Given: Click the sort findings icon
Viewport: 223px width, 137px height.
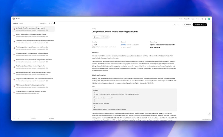Looking at the screenshot, I should click(52, 24).
